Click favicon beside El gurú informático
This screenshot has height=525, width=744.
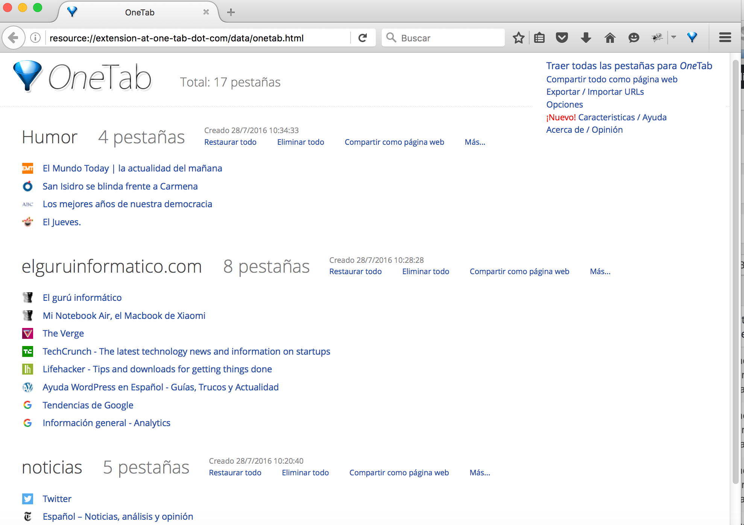pyautogui.click(x=27, y=297)
